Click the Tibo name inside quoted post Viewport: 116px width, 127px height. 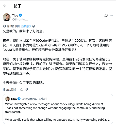click(x=14, y=99)
